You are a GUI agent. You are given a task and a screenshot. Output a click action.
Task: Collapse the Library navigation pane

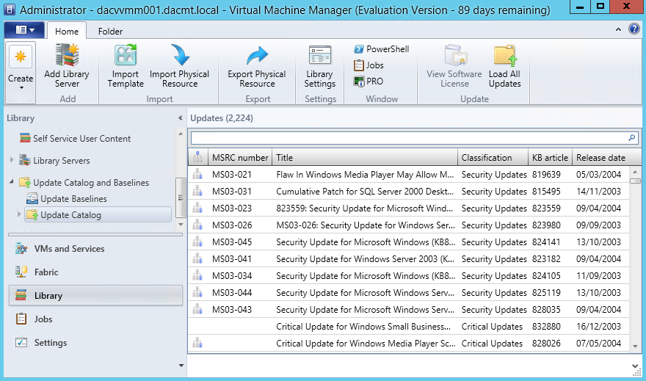click(180, 118)
